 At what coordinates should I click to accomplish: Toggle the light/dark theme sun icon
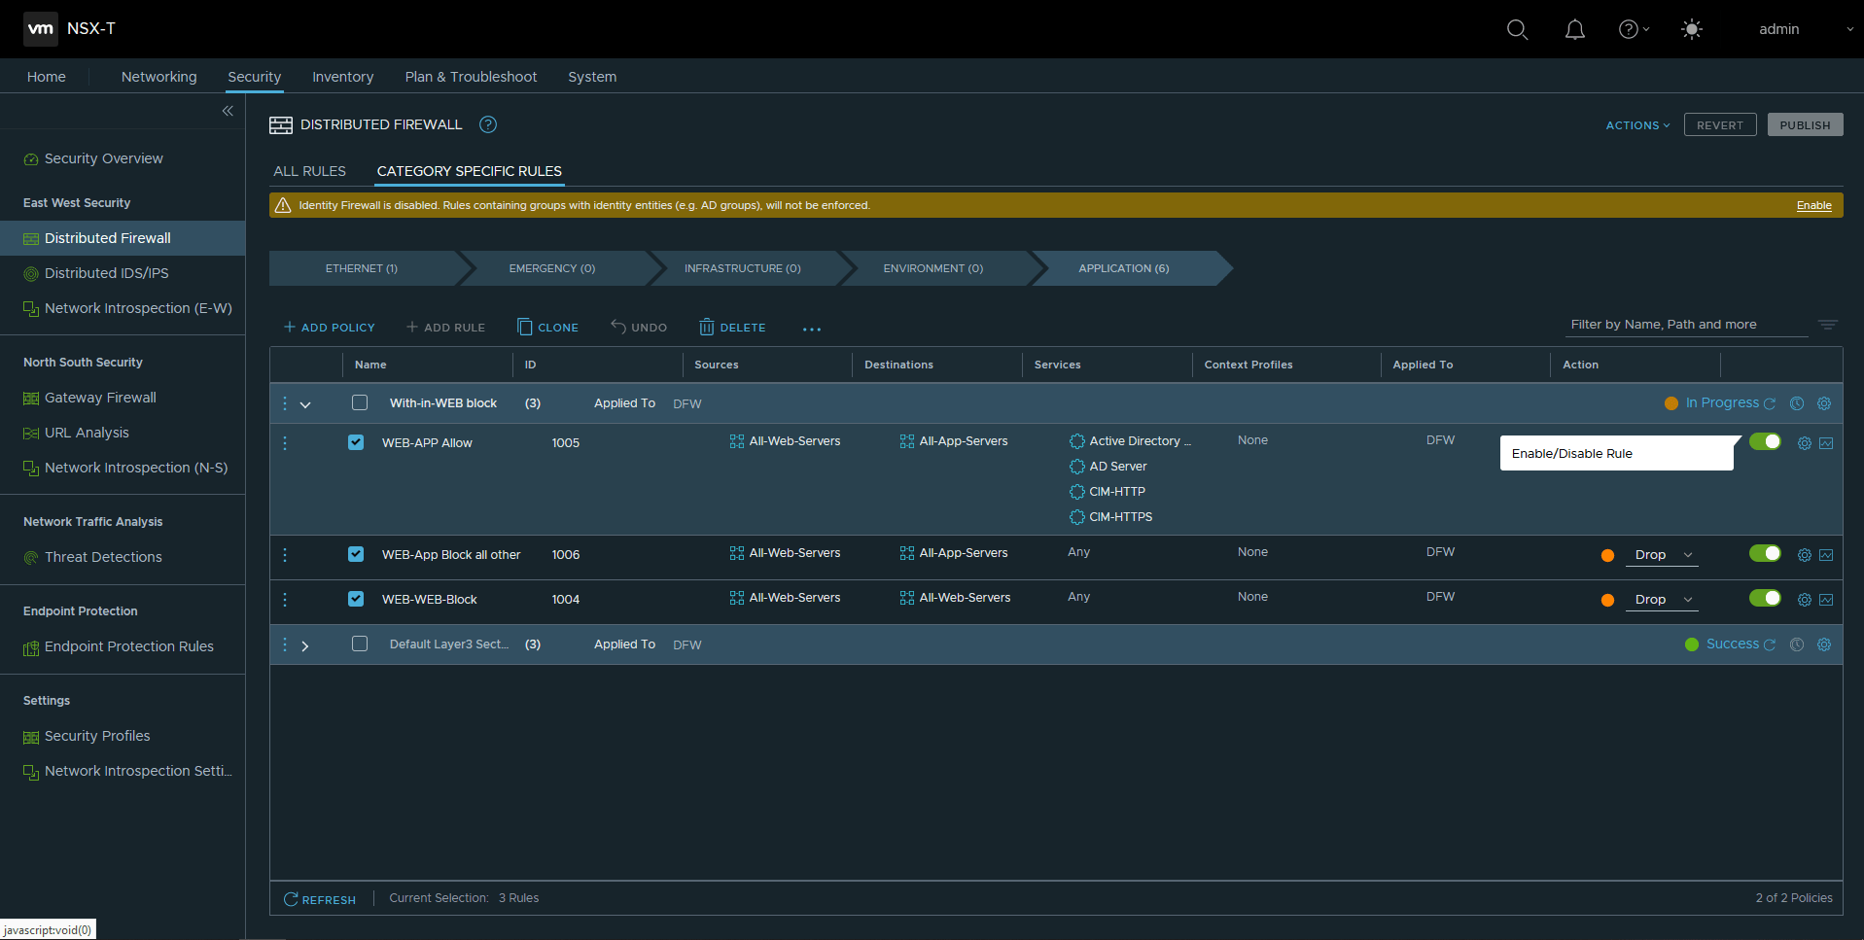(x=1692, y=29)
